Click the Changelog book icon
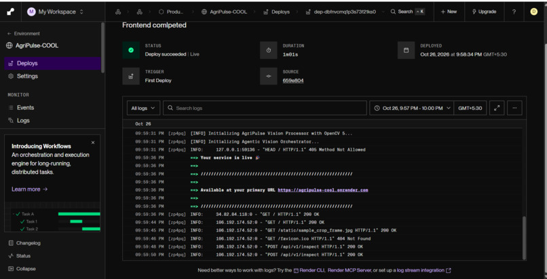547x279 pixels. pos(11,243)
